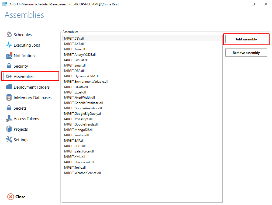Open the Notifications page
Screen dimensions: 272x205
pos(25,55)
